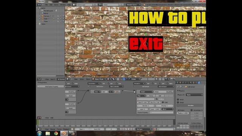Jump to the timeline start frame
The width and height of the screenshot is (242, 136).
point(121,129)
